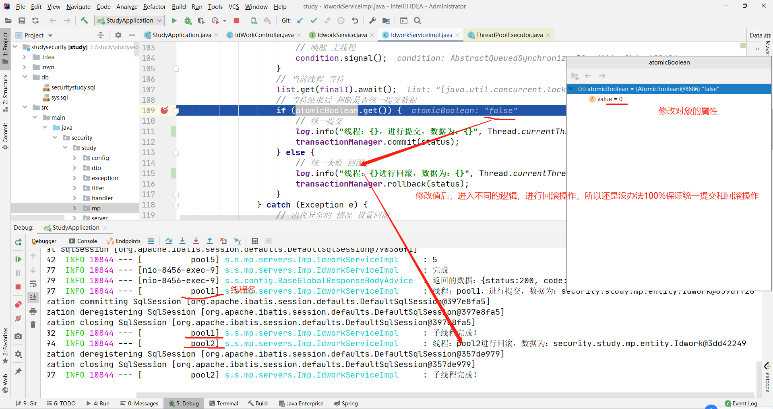The height and width of the screenshot is (409, 773).
Task: Switch to IdWorkController.java tab
Action: pos(264,35)
